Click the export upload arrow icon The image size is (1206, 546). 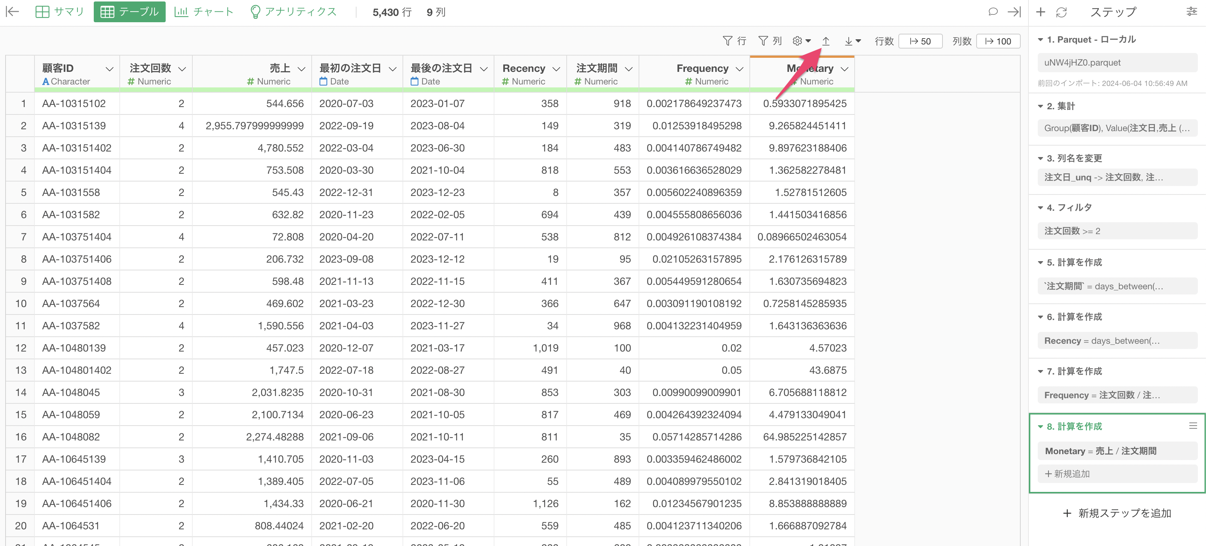825,41
